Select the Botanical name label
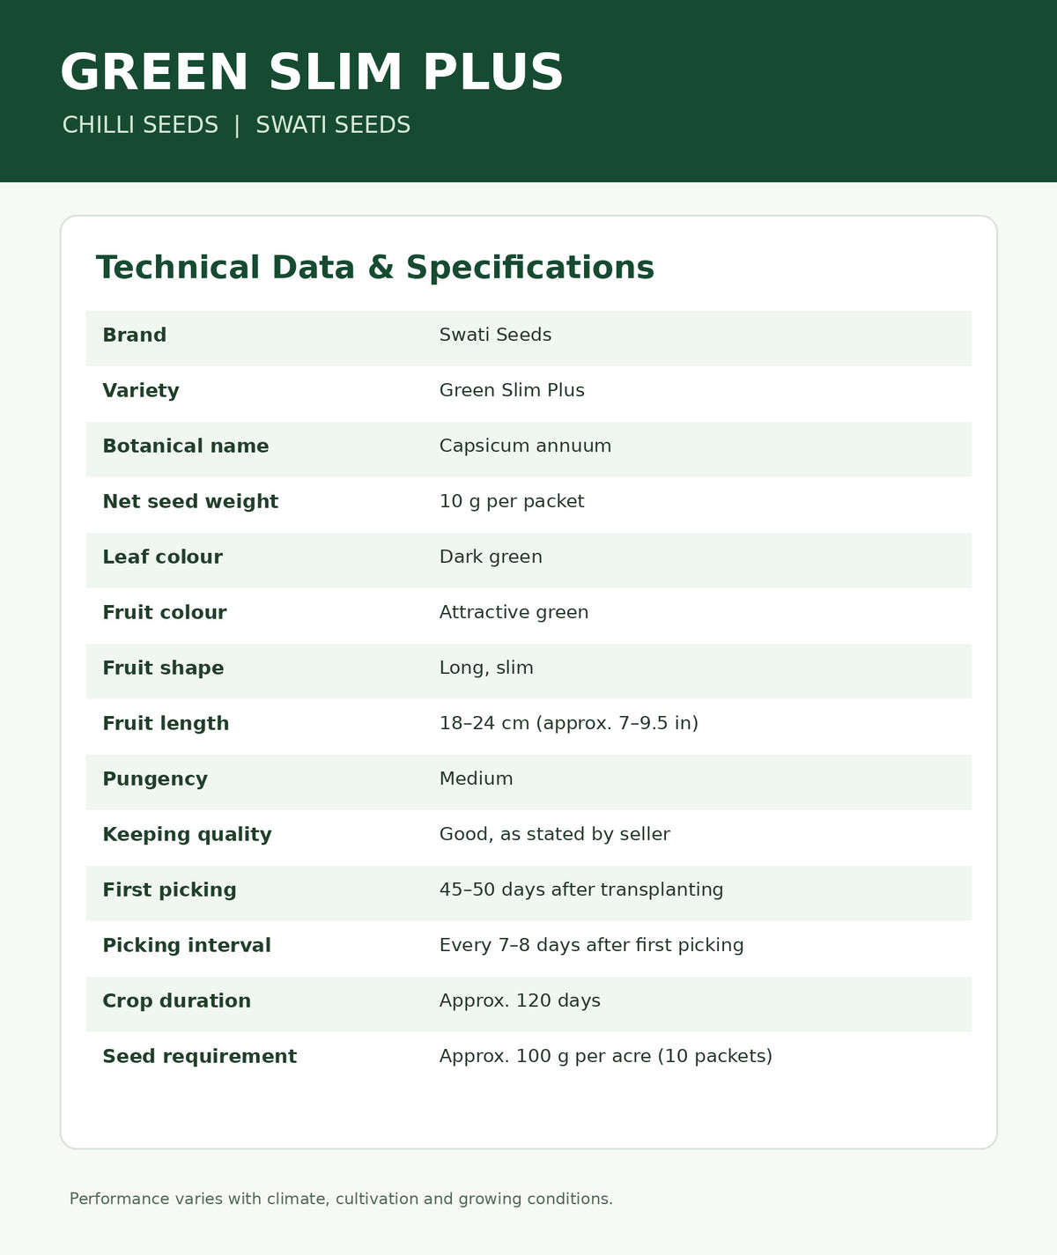This screenshot has height=1255, width=1057. point(186,447)
